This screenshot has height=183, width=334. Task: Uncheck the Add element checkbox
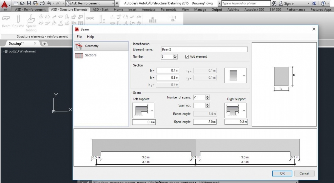pos(187,57)
